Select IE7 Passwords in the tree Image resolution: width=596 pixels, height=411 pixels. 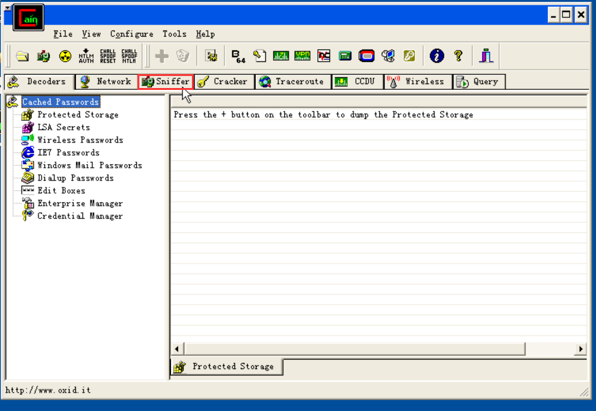tap(68, 153)
